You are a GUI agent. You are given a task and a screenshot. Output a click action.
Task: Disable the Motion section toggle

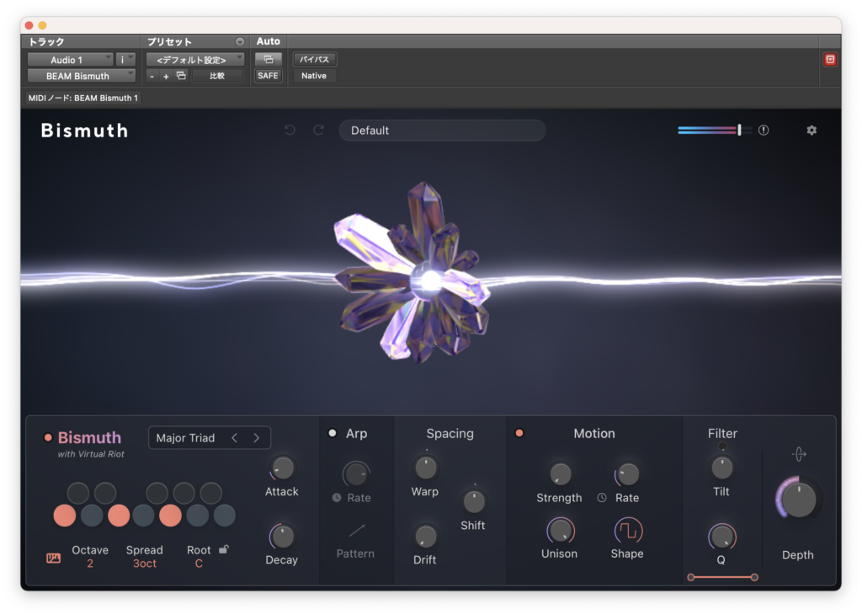(519, 434)
